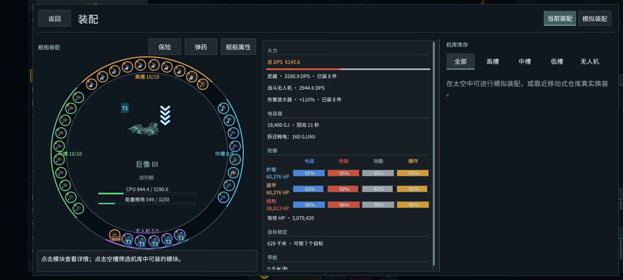Select the top-most low slot module on the green arc

[78, 97]
